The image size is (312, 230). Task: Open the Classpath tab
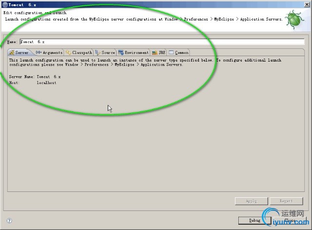(79, 53)
